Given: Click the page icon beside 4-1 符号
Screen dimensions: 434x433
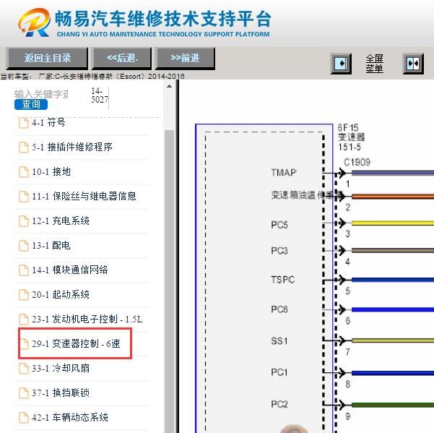Looking at the screenshot, I should point(24,123).
